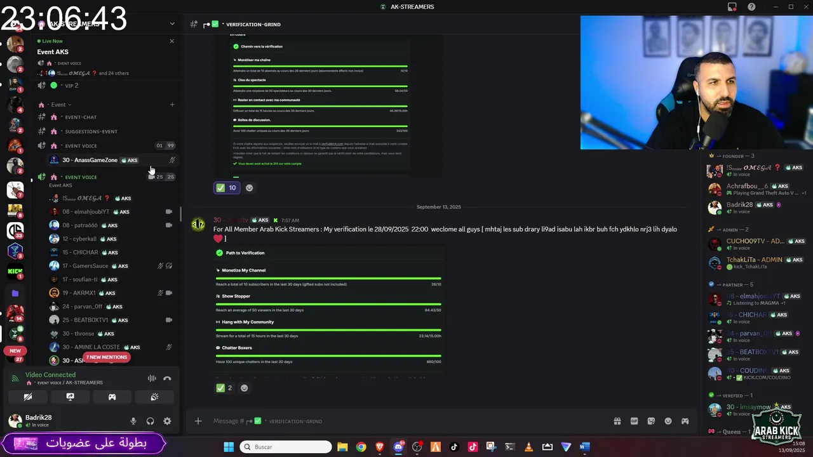Open the Path to Verification image attachment
This screenshot has width=813, height=457.
(329, 311)
